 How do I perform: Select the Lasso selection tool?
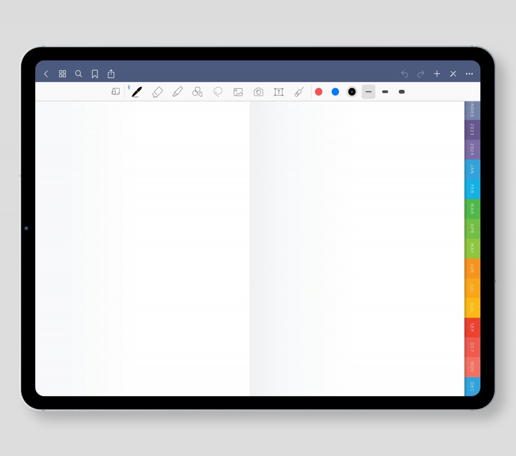click(218, 92)
